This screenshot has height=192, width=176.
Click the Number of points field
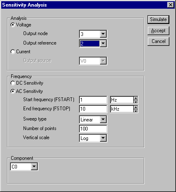pos(93,129)
